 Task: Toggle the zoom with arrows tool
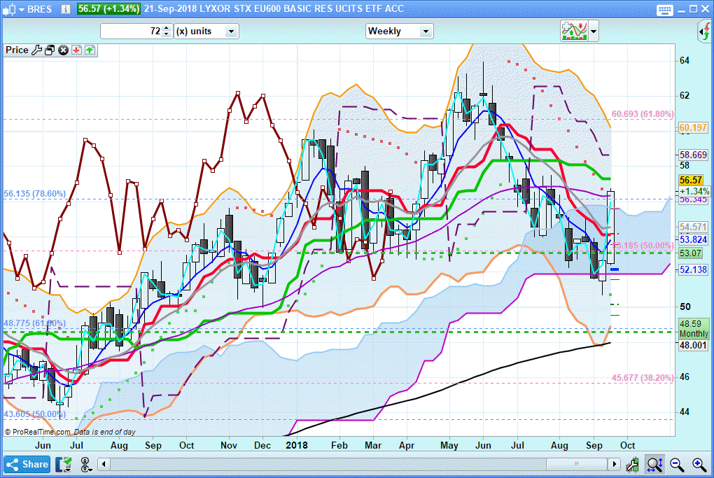click(654, 464)
